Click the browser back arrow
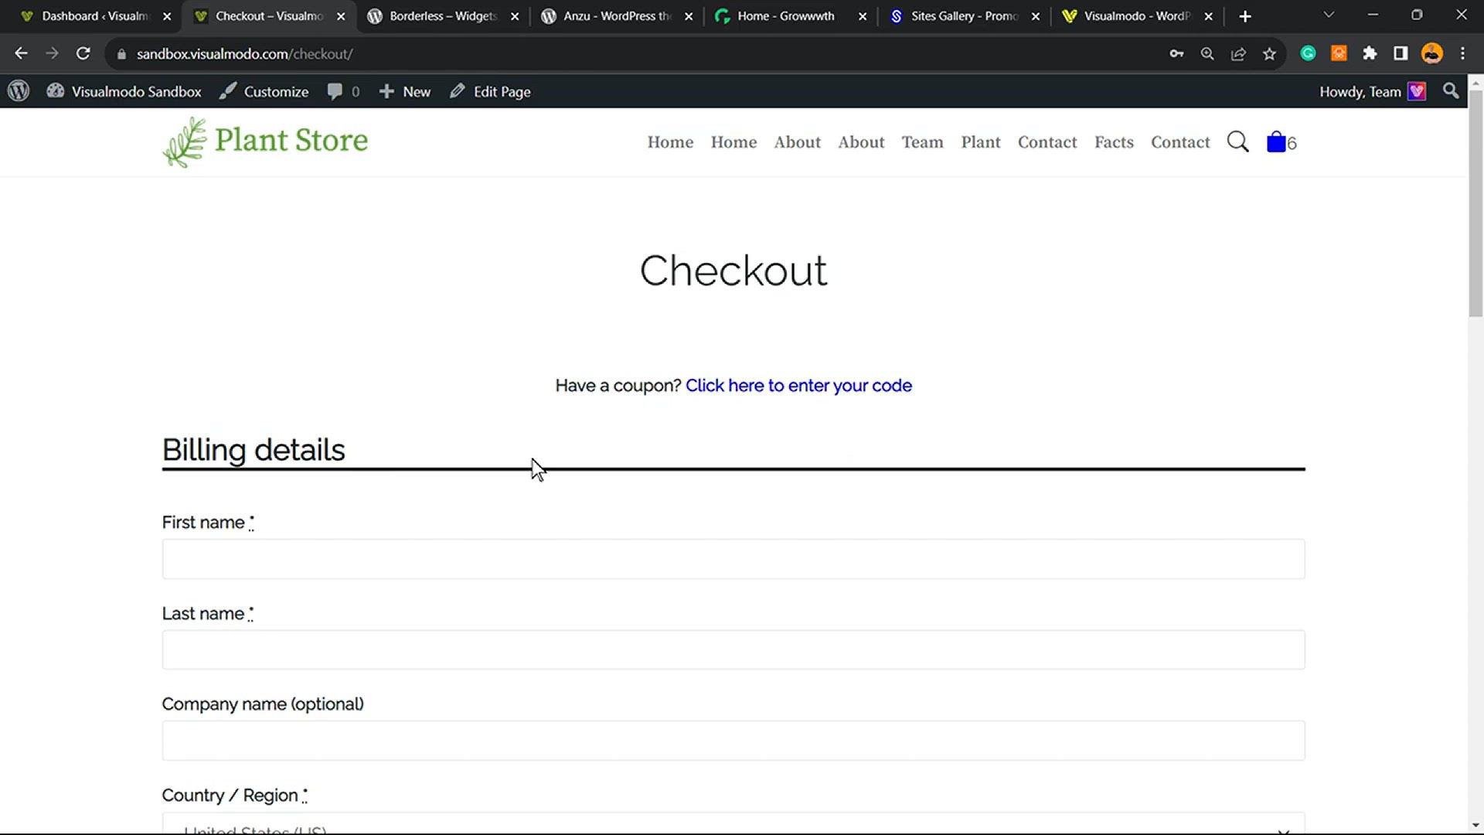This screenshot has height=835, width=1484. pyautogui.click(x=21, y=53)
